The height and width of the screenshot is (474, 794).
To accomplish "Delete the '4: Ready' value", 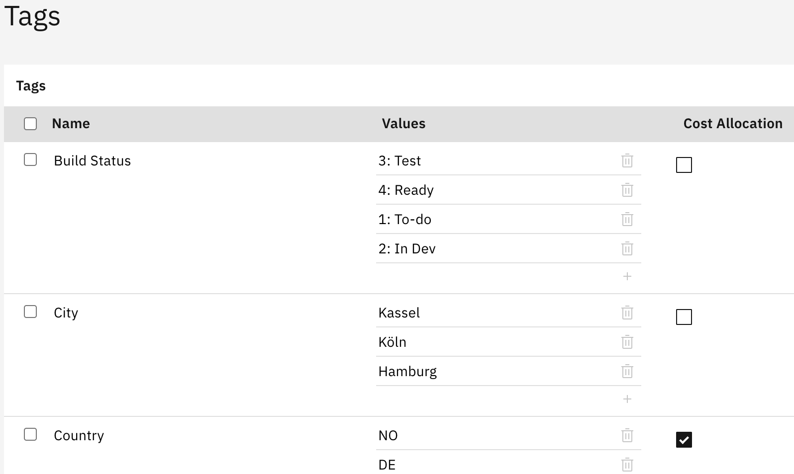I will click(x=627, y=190).
